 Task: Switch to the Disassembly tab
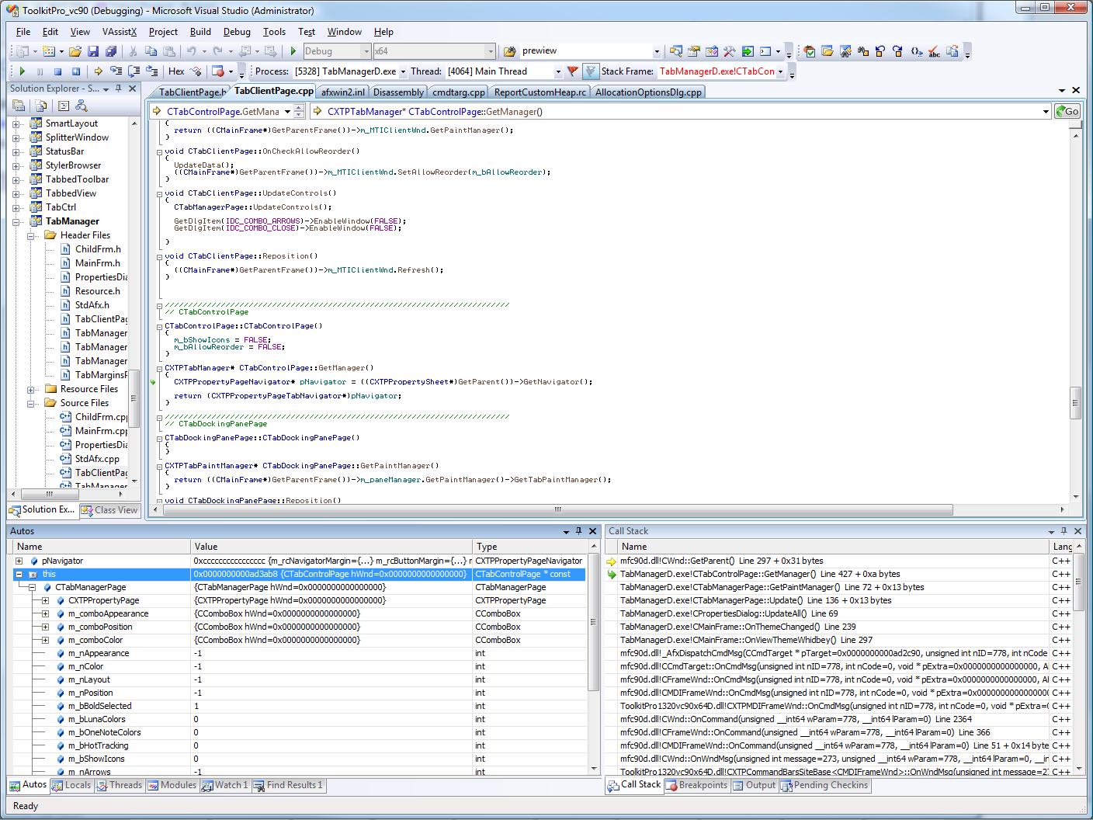398,92
